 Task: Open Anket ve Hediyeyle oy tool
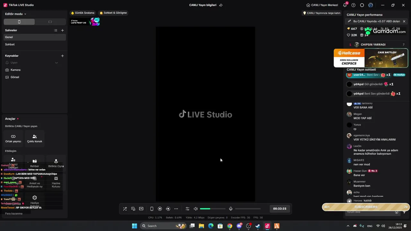click(x=35, y=182)
